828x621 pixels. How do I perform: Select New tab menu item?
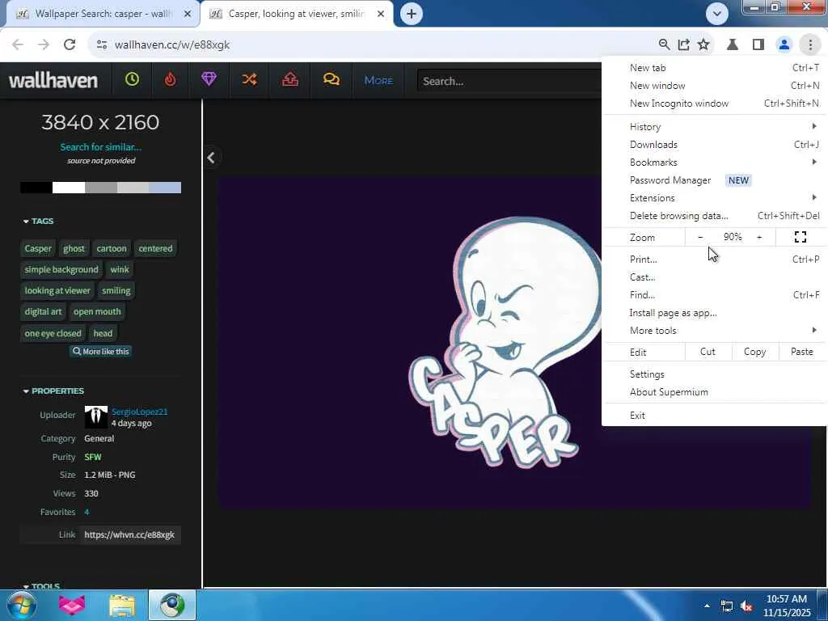point(714,68)
